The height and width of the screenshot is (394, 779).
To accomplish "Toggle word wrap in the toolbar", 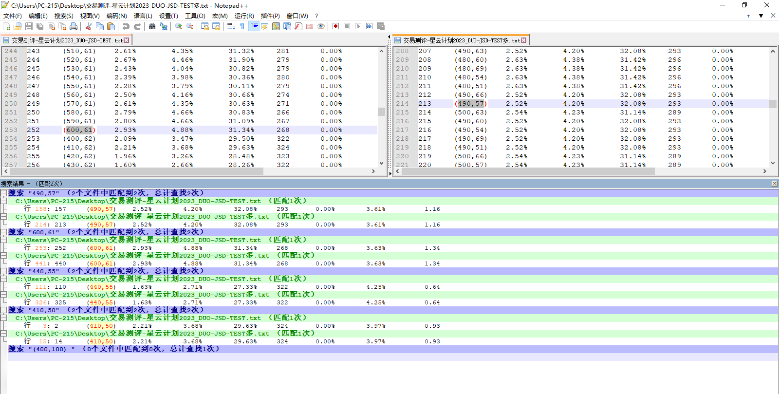I will pyautogui.click(x=231, y=26).
